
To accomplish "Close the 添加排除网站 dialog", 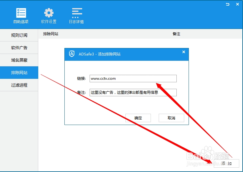I will [x=184, y=52].
